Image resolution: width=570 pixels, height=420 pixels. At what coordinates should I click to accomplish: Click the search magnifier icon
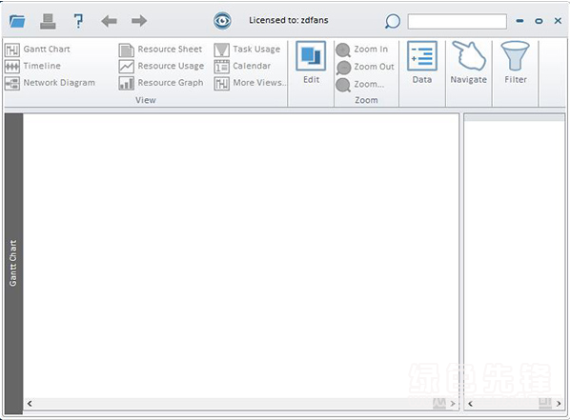[393, 22]
